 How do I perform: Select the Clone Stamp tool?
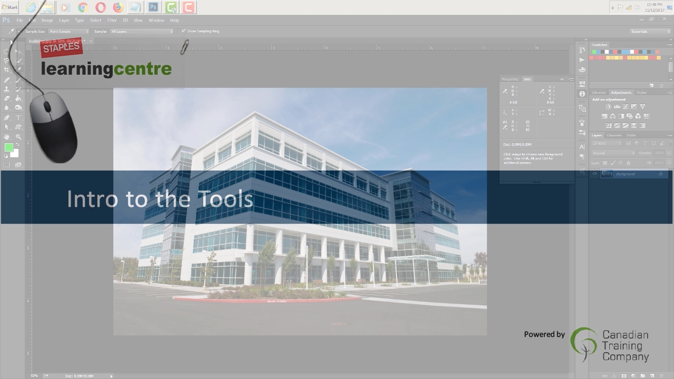click(7, 89)
